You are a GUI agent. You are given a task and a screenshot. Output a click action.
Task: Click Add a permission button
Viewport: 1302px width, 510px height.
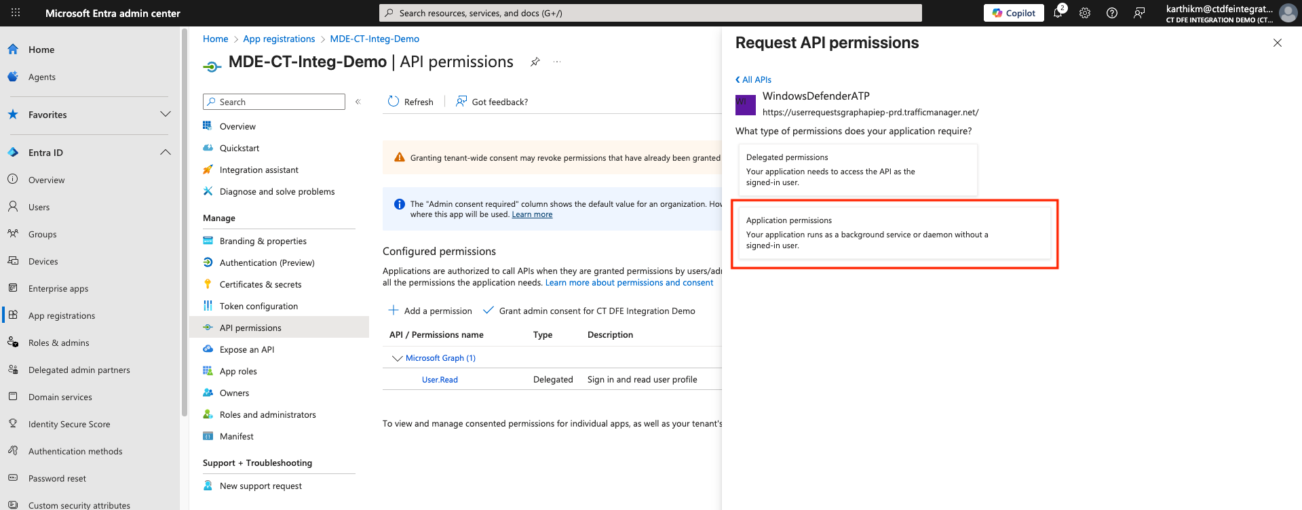click(x=430, y=311)
